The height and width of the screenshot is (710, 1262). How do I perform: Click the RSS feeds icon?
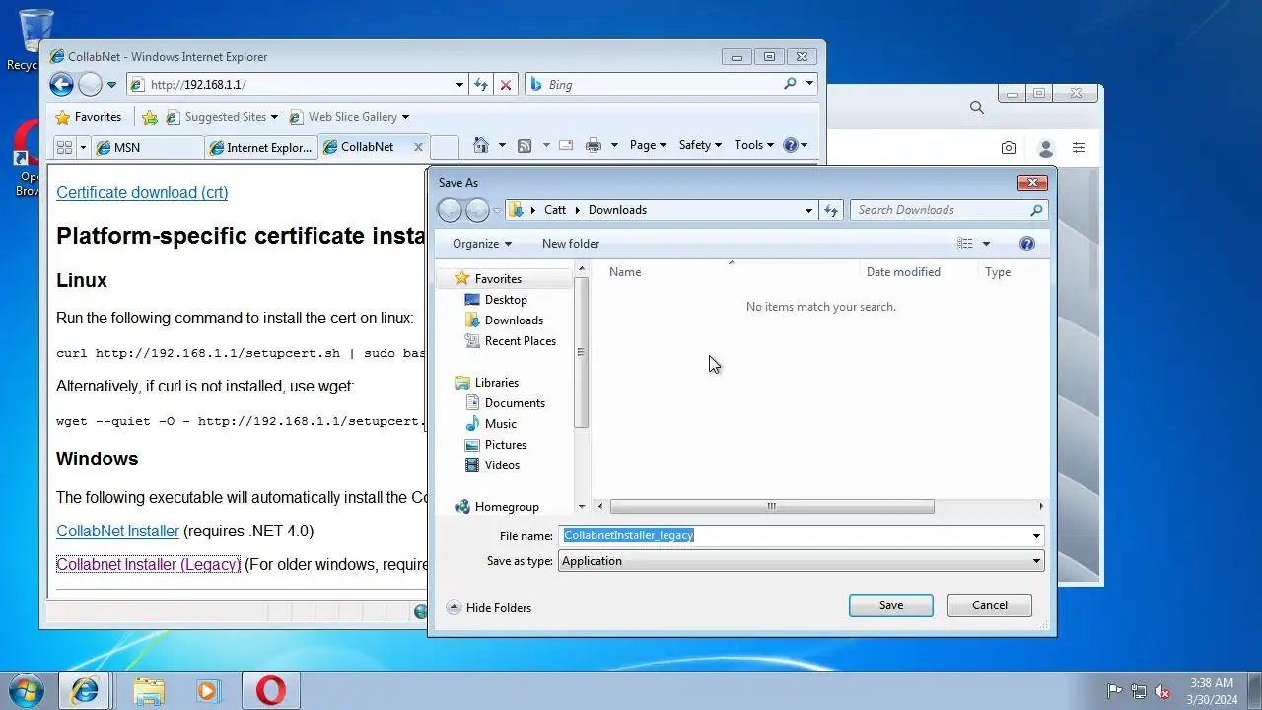(525, 145)
